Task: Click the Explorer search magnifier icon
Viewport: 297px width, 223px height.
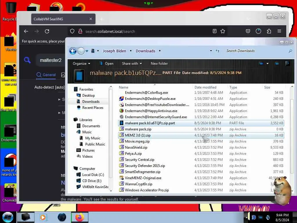Action: click(290, 51)
